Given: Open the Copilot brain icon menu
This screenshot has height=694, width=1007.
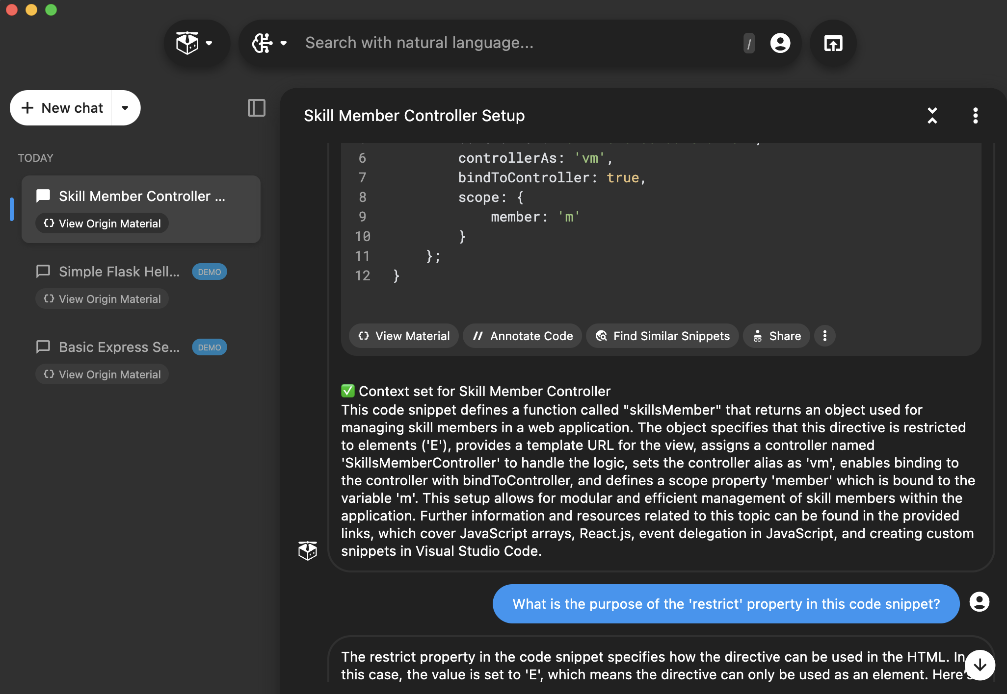Looking at the screenshot, I should click(263, 43).
